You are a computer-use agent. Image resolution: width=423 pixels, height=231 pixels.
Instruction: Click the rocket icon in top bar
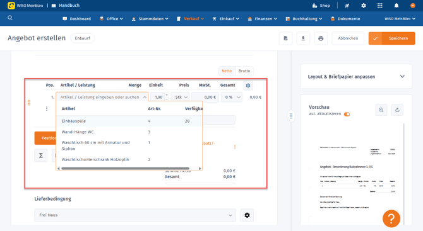(347, 6)
